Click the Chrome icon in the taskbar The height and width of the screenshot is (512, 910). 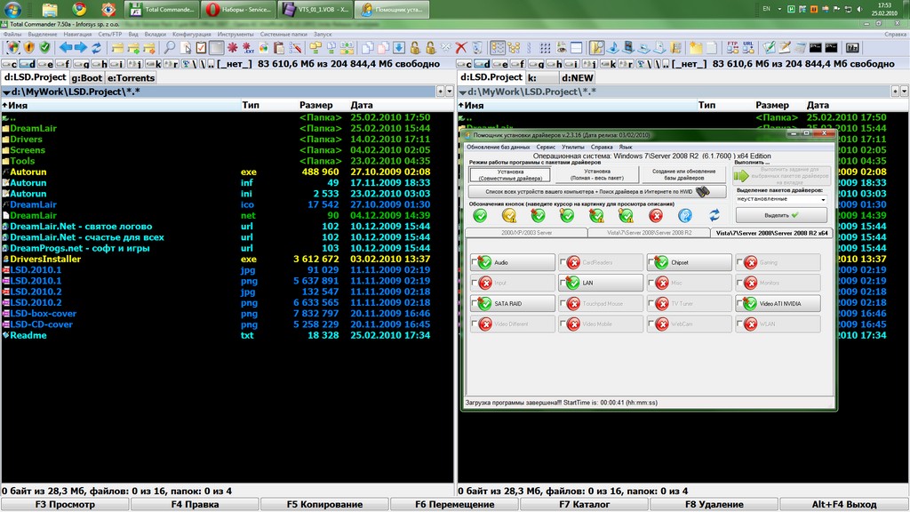click(79, 10)
